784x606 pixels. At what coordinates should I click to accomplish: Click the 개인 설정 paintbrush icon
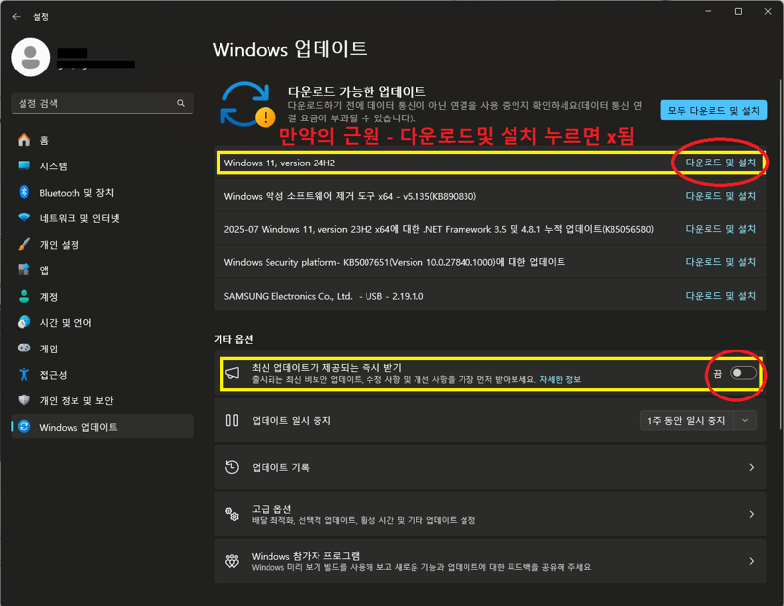pos(24,244)
